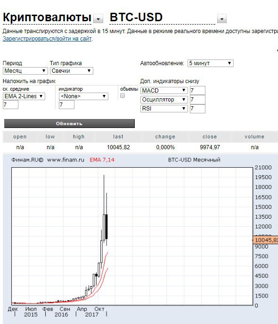The width and height of the screenshot is (278, 324).
Task: Open the Период dropdown showing Месяц
Action: pyautogui.click(x=25, y=71)
